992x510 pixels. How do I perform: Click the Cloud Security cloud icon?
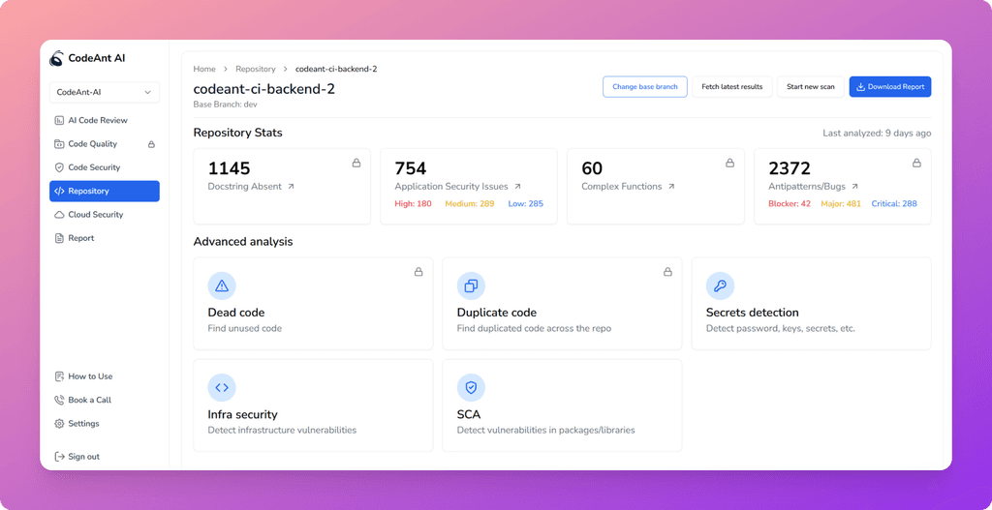tap(59, 215)
